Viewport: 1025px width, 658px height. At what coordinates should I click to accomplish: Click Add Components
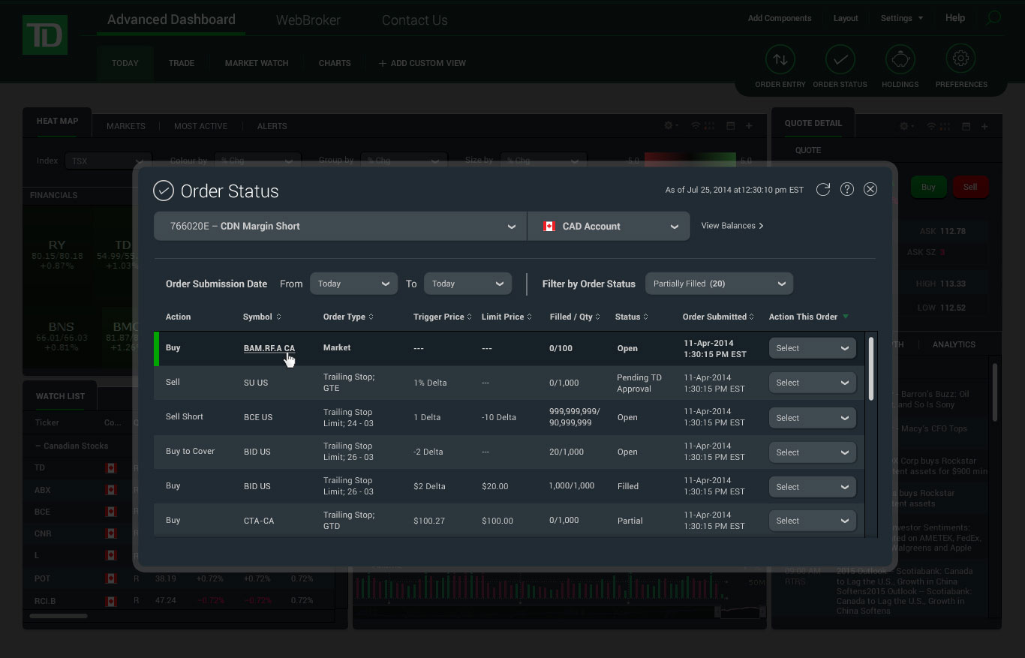point(780,18)
